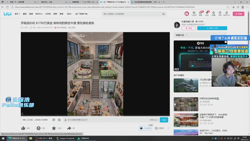Open League of Legends taskbar item
This screenshot has height=141, width=250.
point(66,138)
